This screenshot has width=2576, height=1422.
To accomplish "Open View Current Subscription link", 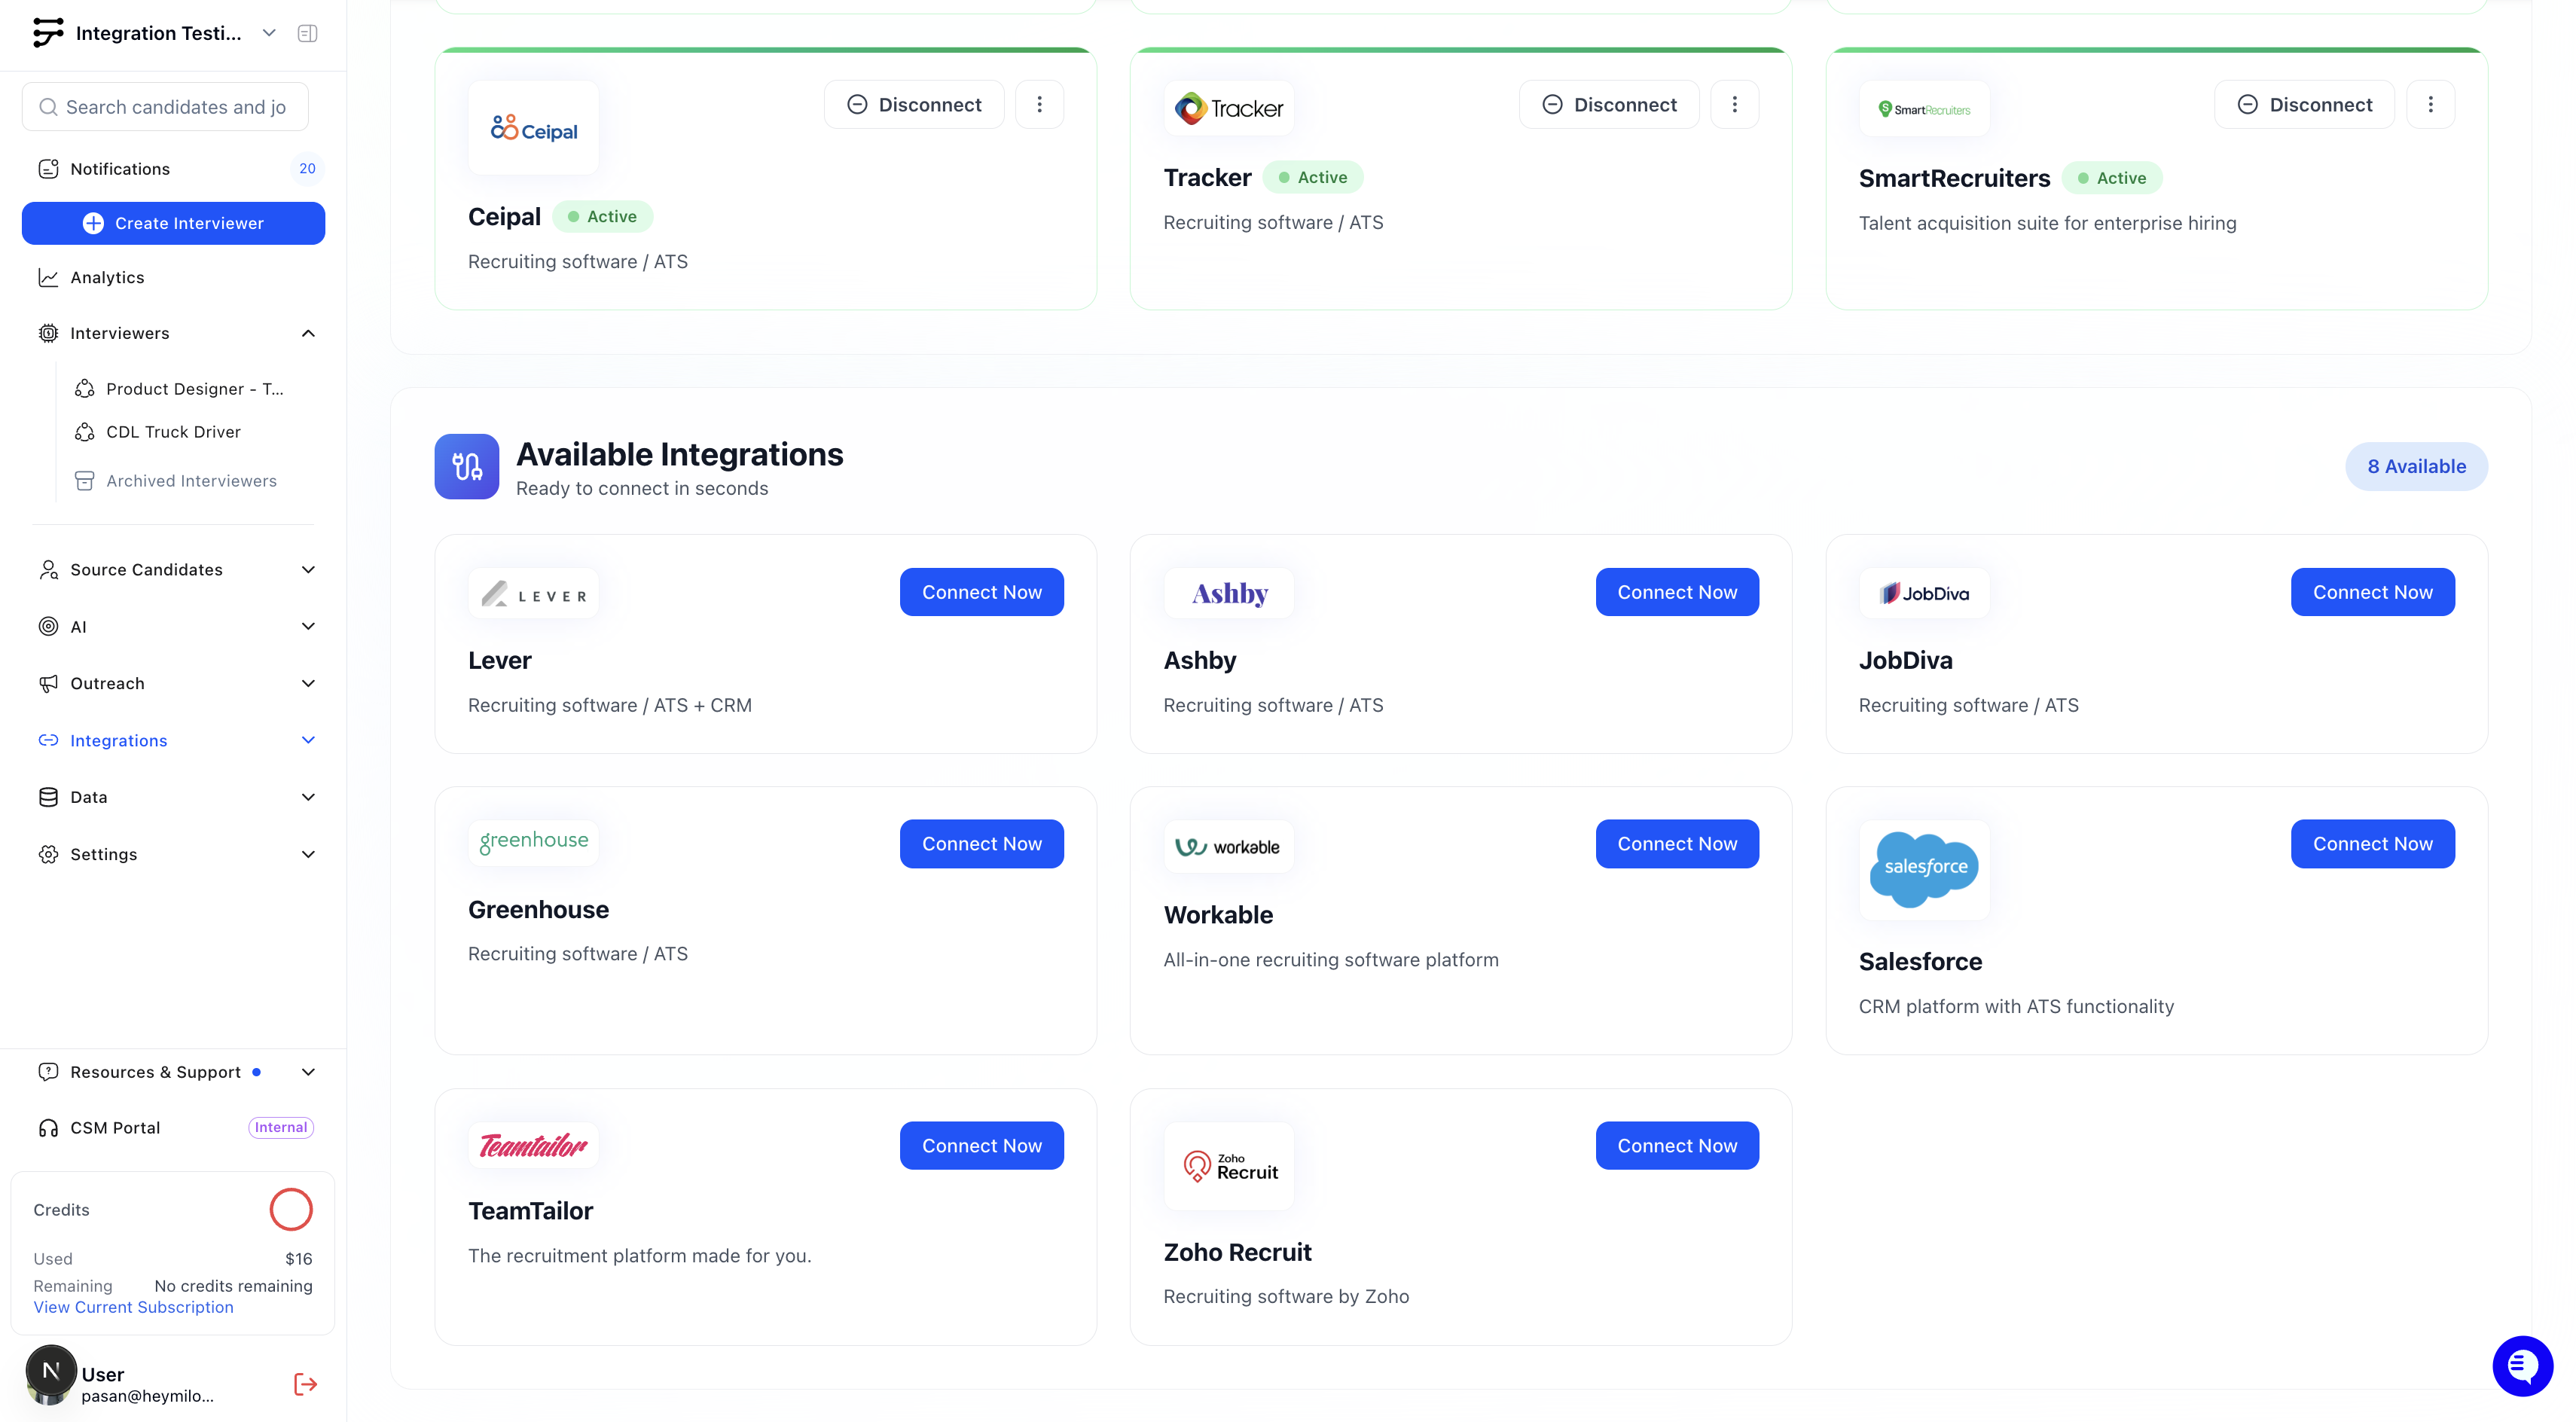I will [x=133, y=1307].
